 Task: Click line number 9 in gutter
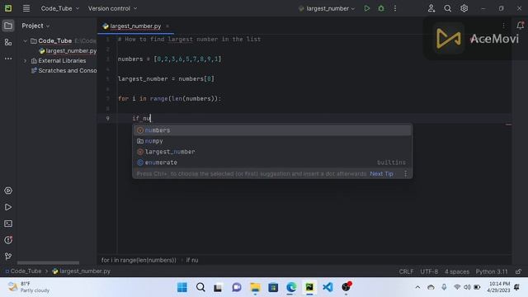[x=108, y=118]
